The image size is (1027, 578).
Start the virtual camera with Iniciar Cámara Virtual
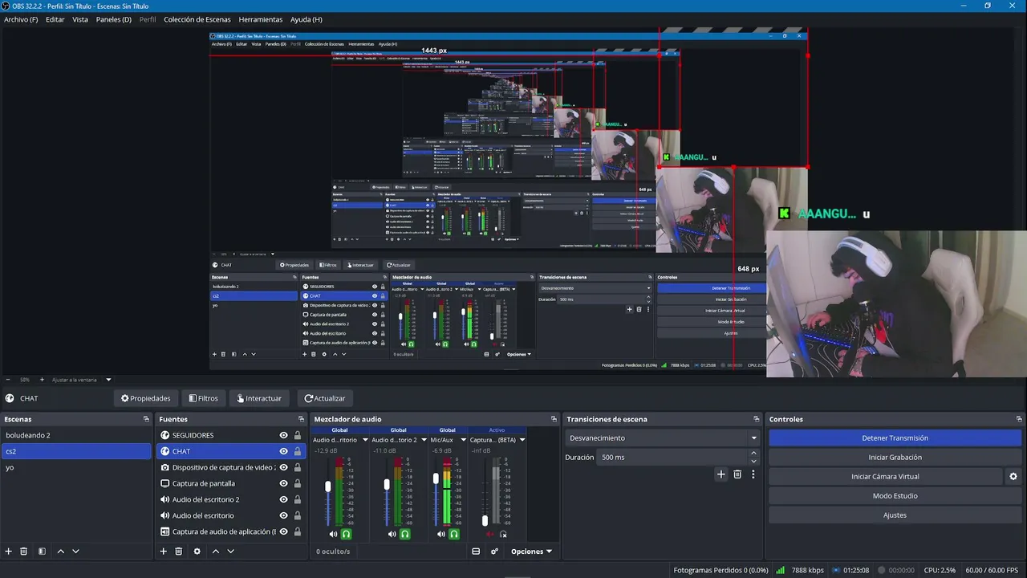(x=885, y=477)
